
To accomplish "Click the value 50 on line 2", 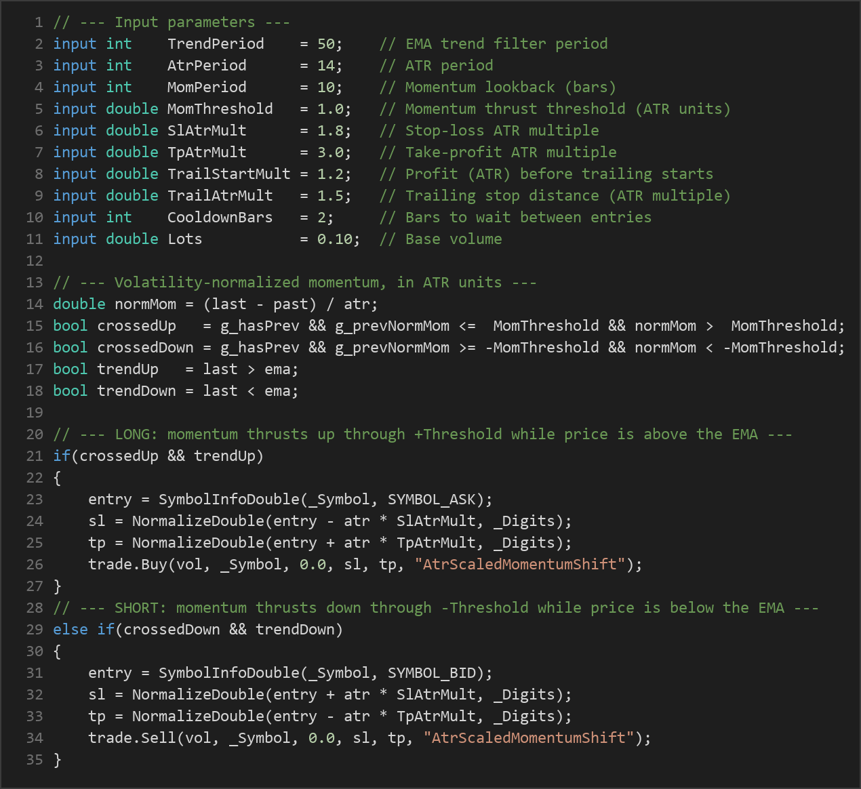I will tap(325, 44).
